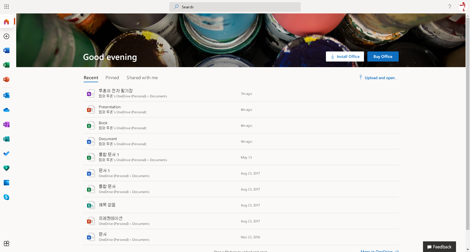Click the Buy Office button

[383, 56]
